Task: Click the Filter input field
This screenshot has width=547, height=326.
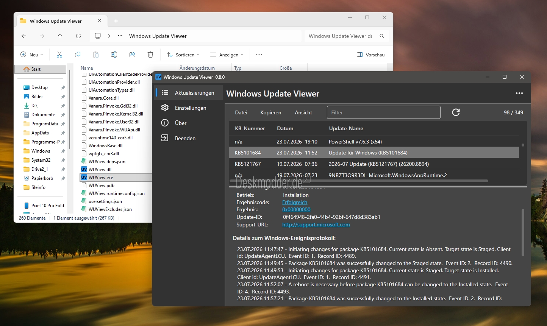Action: [384, 112]
